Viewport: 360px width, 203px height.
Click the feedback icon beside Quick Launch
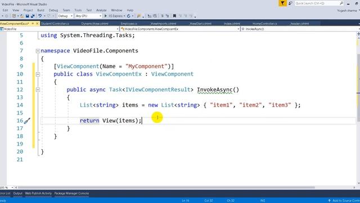point(290,3)
